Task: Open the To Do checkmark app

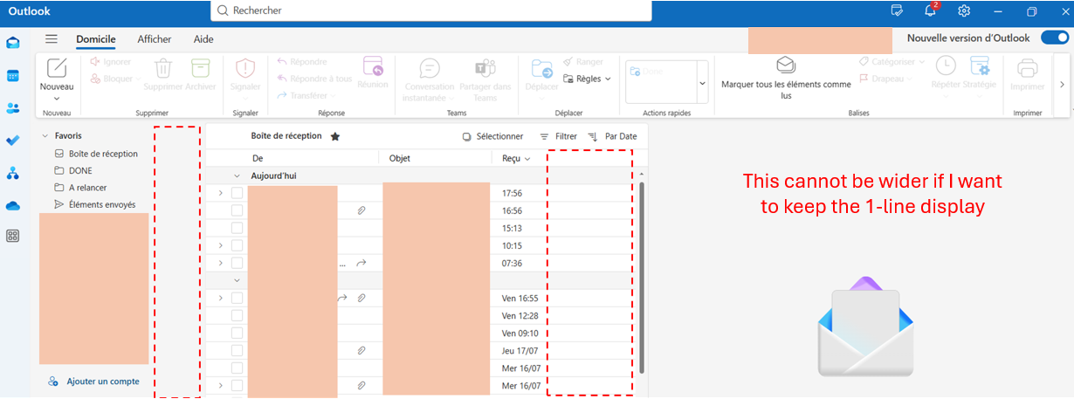Action: pos(13,141)
